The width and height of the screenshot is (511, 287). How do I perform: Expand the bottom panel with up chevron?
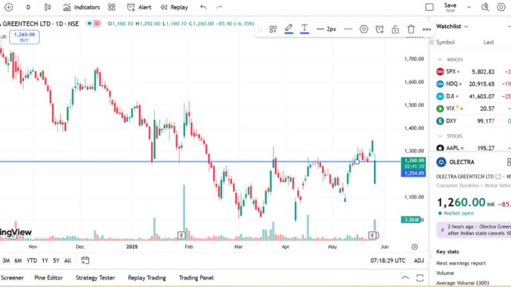click(405, 278)
